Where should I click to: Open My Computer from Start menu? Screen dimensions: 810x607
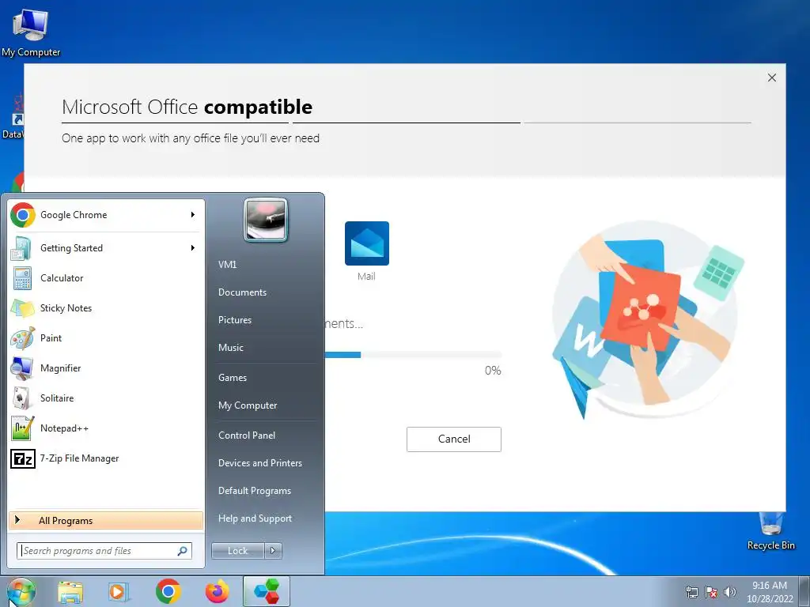pos(248,405)
